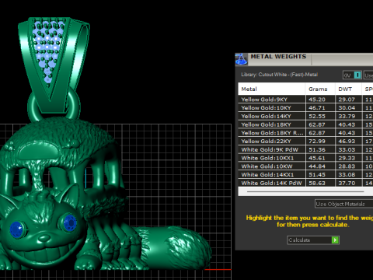Screen dimensions: 373x280
Task: Click the 33.03 DWT value
Action: click(347, 149)
